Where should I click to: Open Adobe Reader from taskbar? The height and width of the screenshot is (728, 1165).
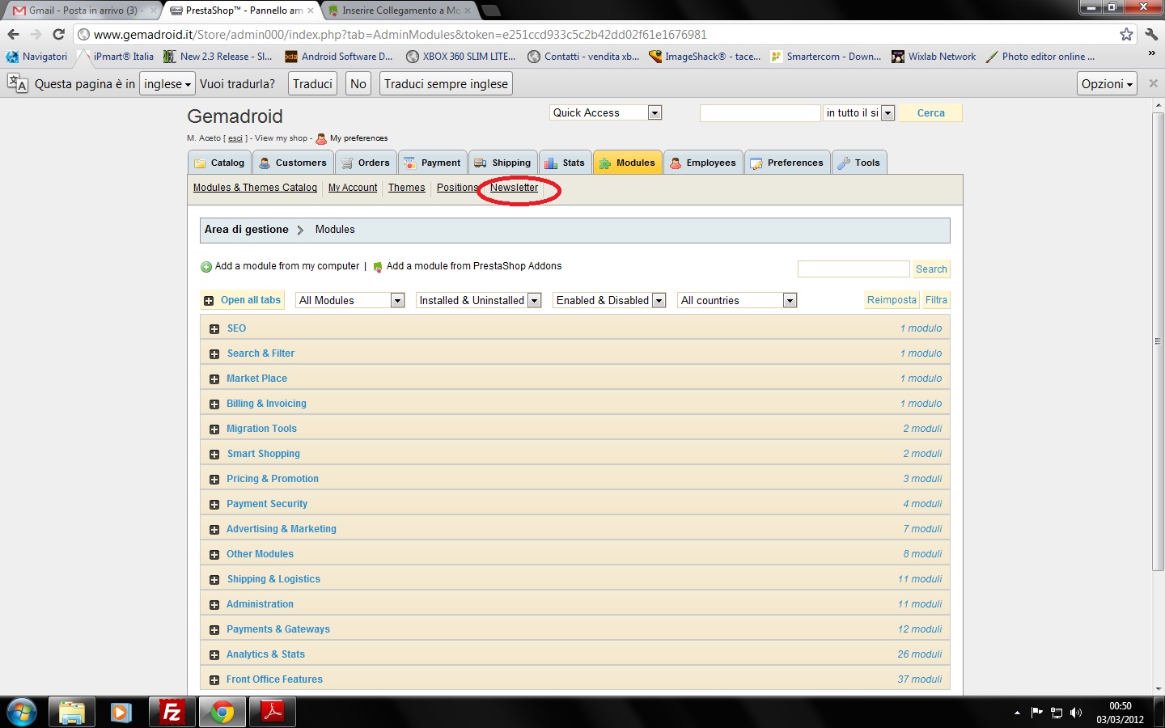click(272, 713)
